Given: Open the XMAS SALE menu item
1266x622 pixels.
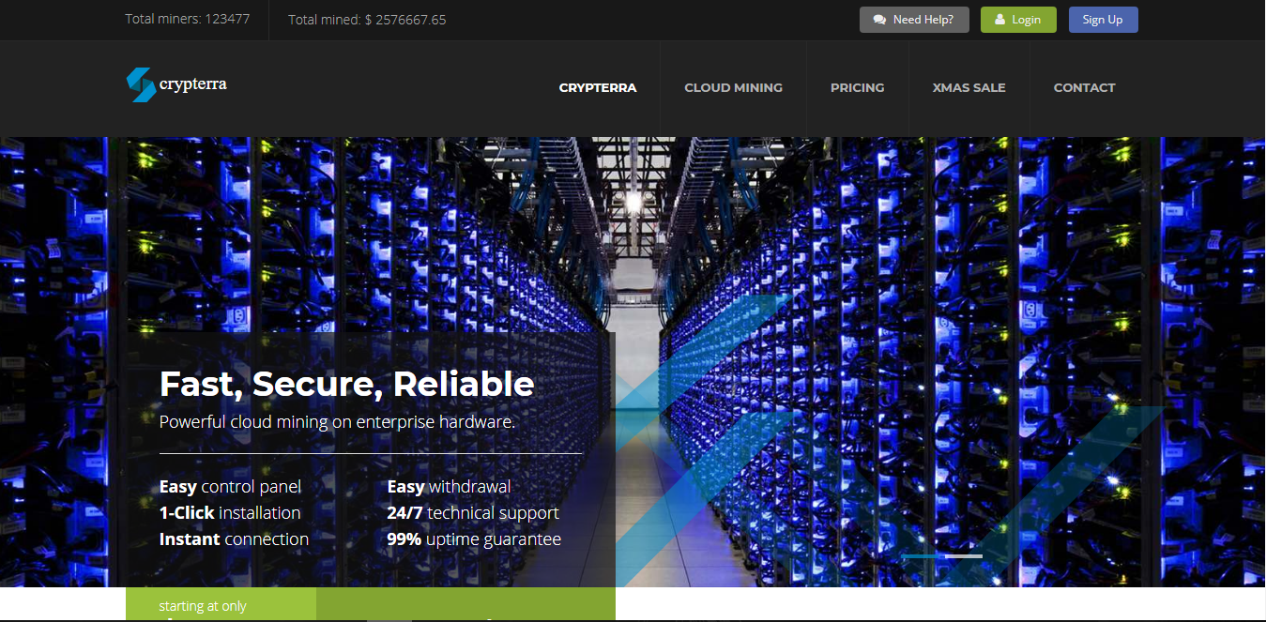Looking at the screenshot, I should (x=969, y=87).
